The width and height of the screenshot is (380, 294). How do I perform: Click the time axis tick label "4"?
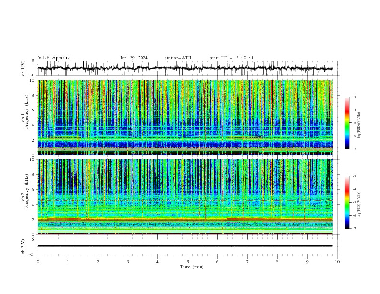point(157,262)
